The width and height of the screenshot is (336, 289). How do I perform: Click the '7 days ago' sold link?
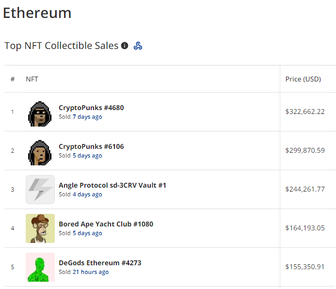87,117
